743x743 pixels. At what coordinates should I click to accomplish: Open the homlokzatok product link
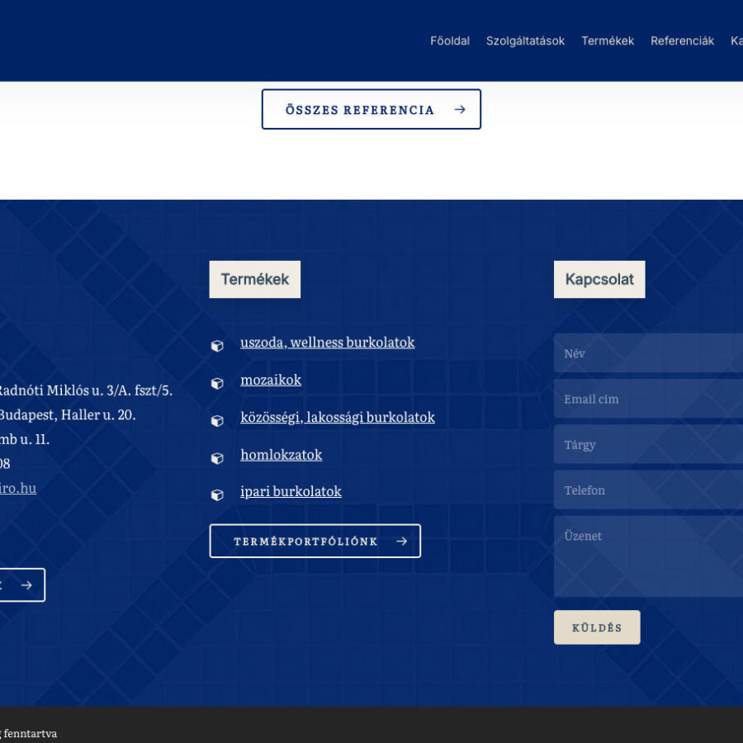pos(281,454)
